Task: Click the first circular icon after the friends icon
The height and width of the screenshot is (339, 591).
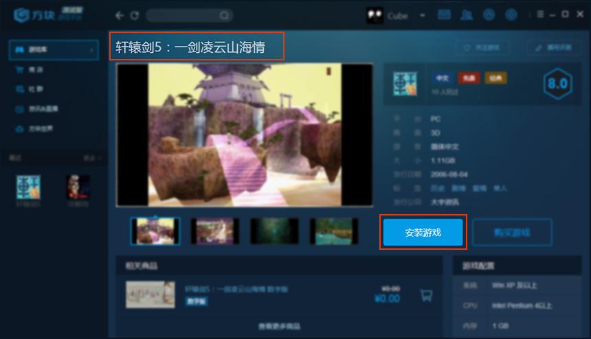Action: pyautogui.click(x=489, y=15)
